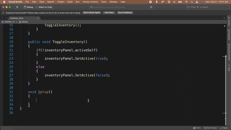The height and width of the screenshot is (130, 231).
Task: Open the Build menu
Action: point(70,2)
